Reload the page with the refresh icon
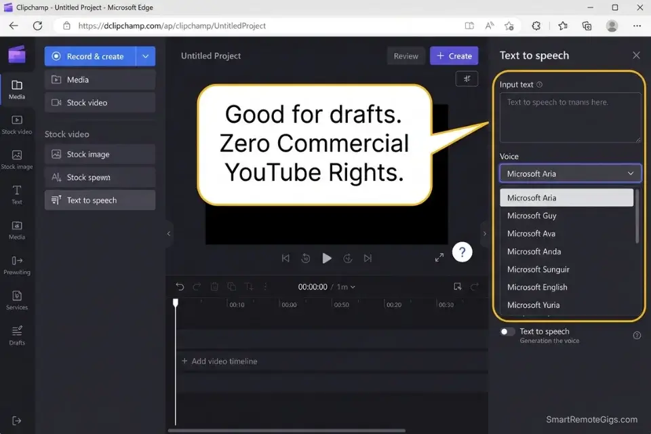The image size is (651, 434). pyautogui.click(x=37, y=26)
